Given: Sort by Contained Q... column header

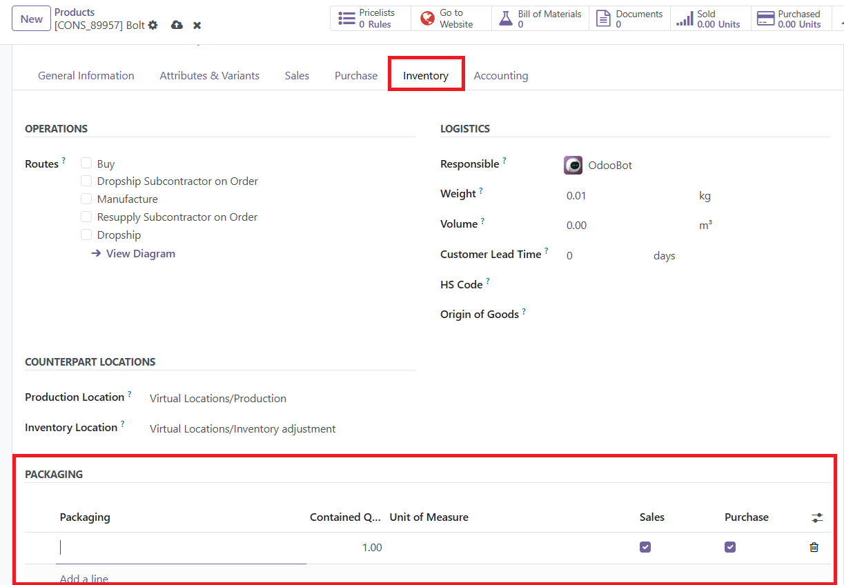Looking at the screenshot, I should [346, 517].
